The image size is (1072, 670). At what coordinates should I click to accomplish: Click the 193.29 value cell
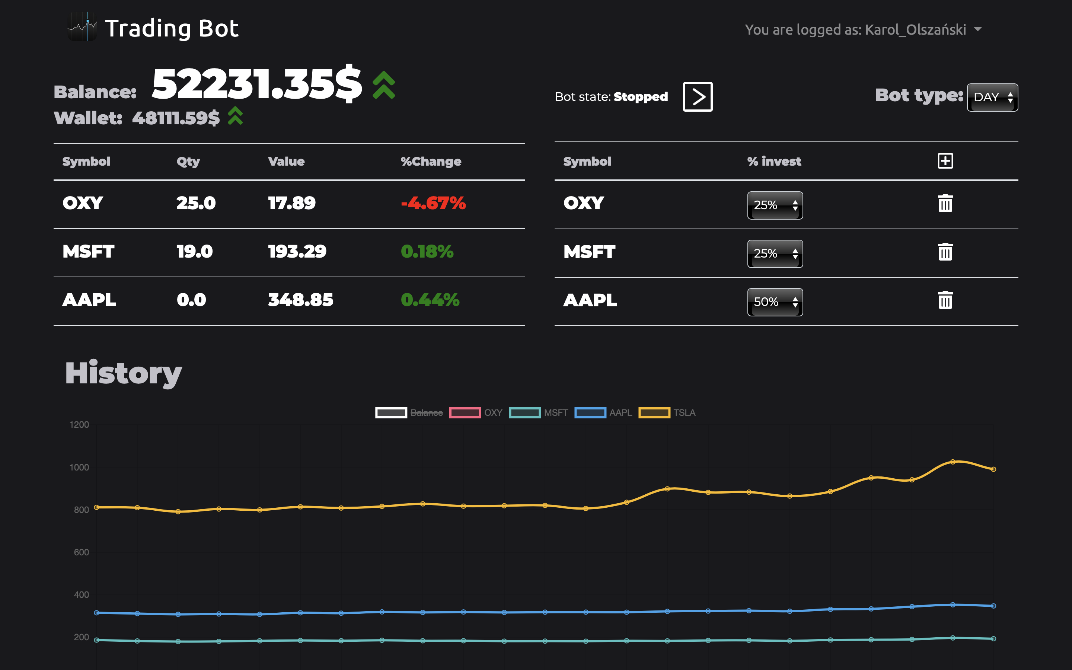click(297, 251)
